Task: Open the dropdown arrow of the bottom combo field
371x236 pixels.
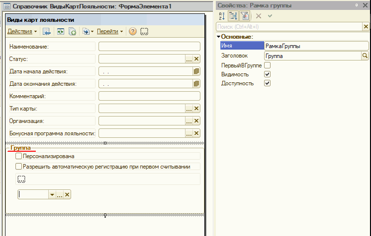Action: pos(52,195)
